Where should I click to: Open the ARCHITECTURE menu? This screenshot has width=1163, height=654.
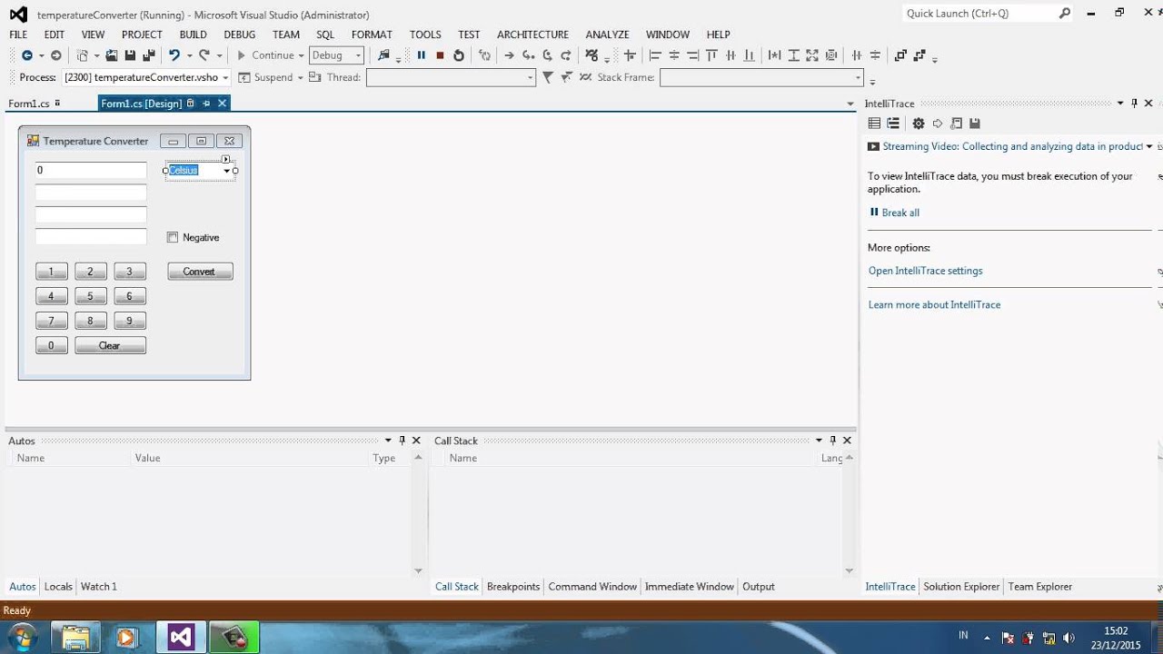532,35
